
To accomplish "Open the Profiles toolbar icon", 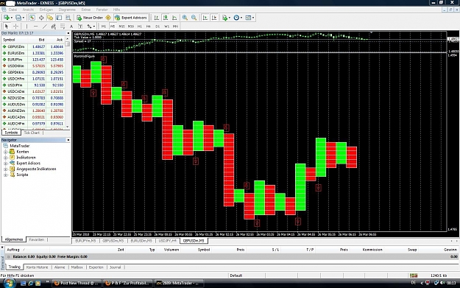I will point(18,18).
